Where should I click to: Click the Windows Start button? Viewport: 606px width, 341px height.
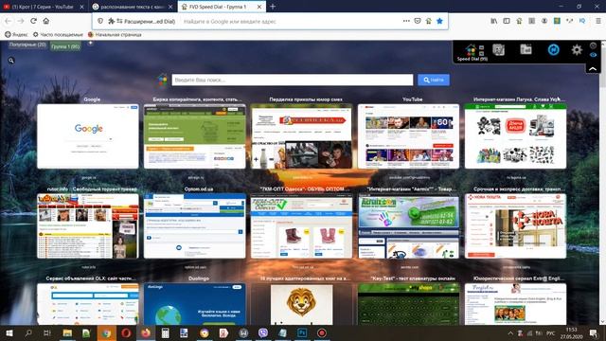(x=9, y=332)
